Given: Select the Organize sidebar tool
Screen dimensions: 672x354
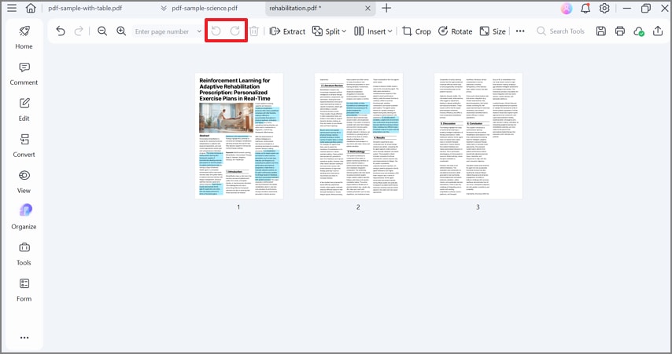Looking at the screenshot, I should pos(24,217).
